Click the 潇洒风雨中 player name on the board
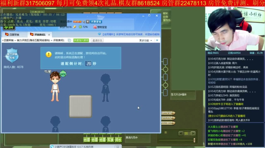The image size is (265, 148). click(132, 138)
